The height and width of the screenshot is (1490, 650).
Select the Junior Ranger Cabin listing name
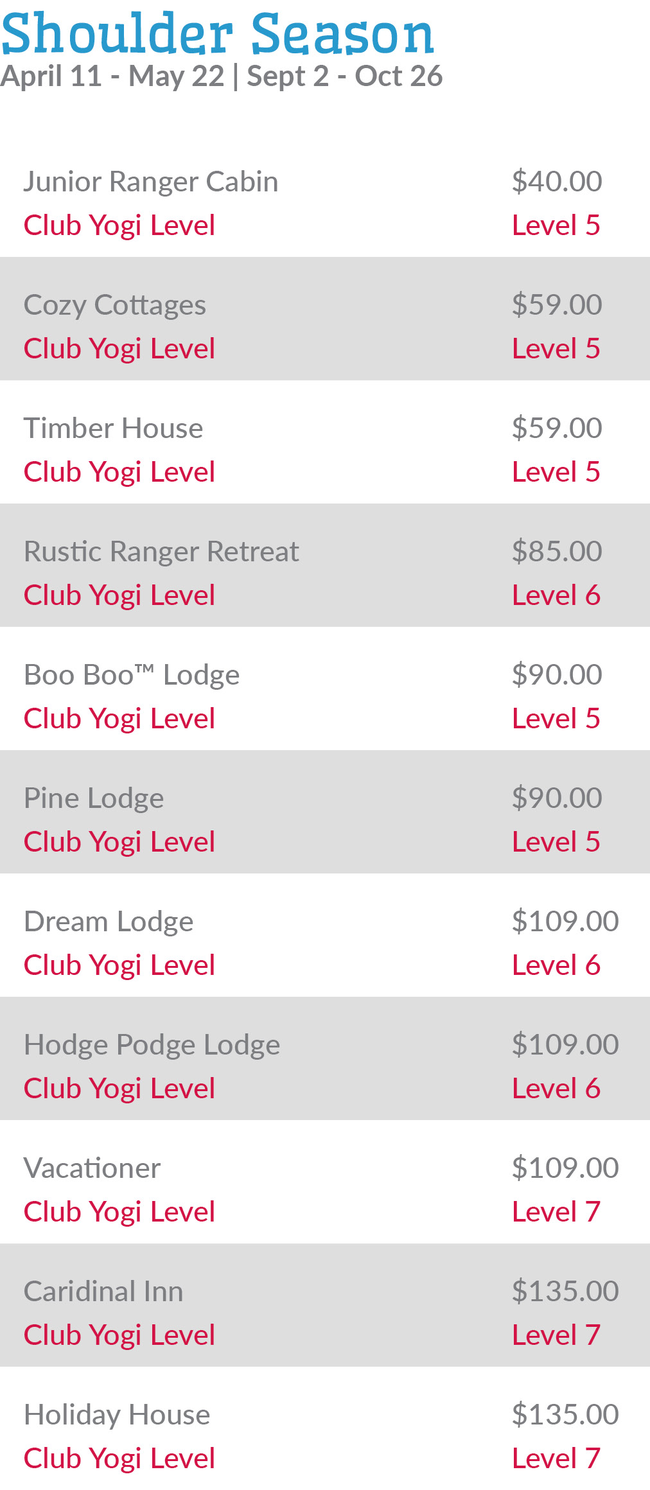pyautogui.click(x=151, y=182)
